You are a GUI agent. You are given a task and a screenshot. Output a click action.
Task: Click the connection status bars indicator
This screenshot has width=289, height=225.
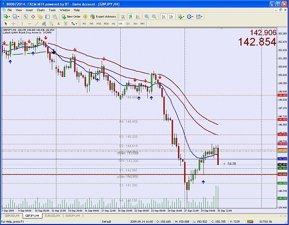click(250, 221)
